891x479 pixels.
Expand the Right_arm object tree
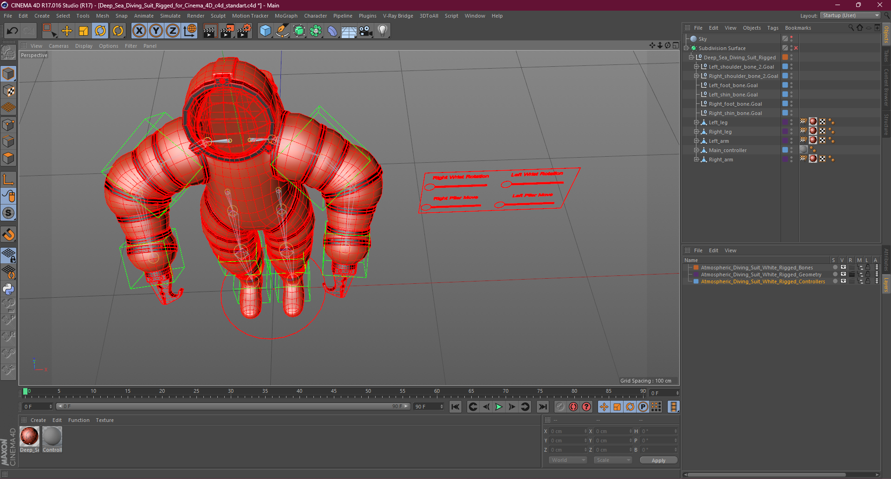pos(696,160)
